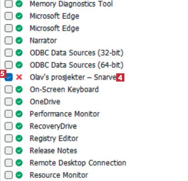188x181 pixels.
Task: Click green status icon beside OneDrive
Action: click(x=19, y=102)
